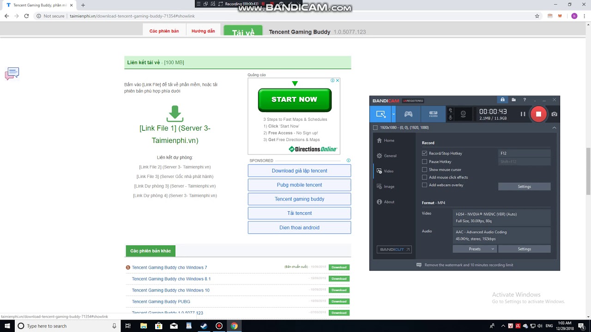
Task: Click the green download arrow icon
Action: [x=175, y=114]
